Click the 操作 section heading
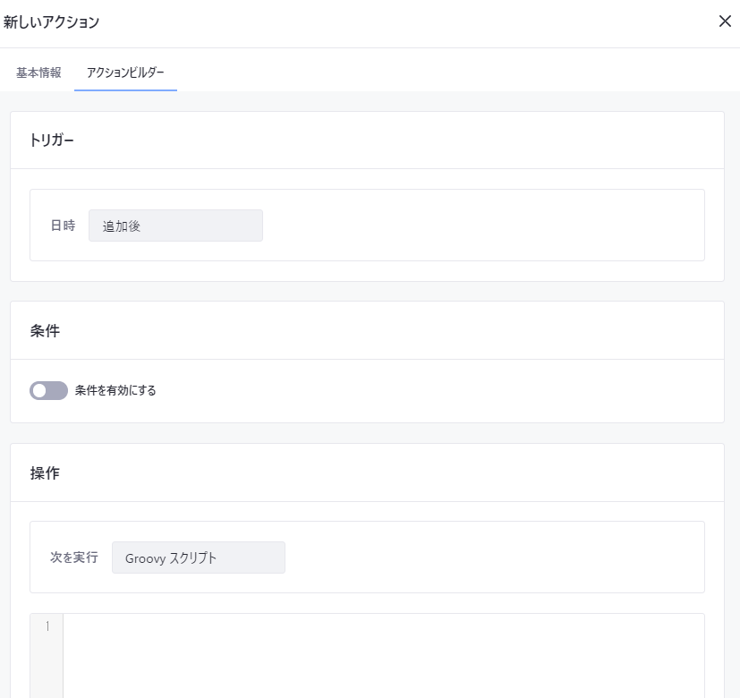740x698 pixels. [x=45, y=473]
